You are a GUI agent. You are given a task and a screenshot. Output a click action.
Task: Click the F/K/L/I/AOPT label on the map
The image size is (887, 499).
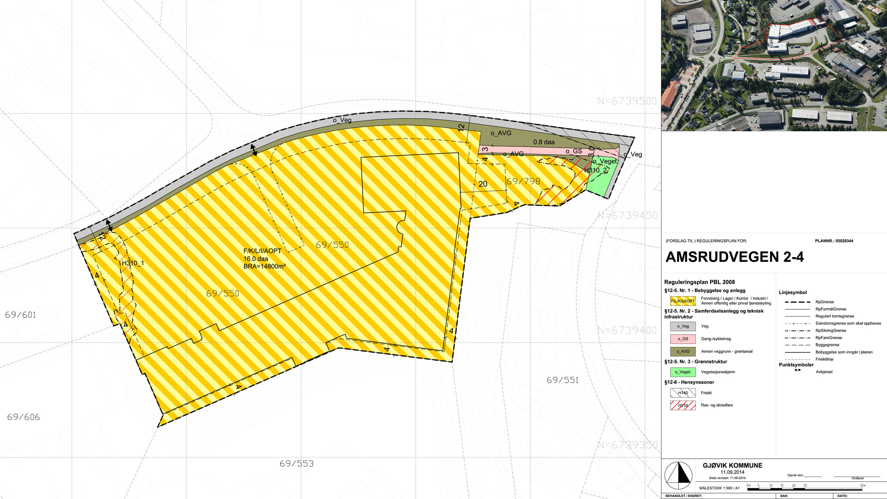(x=262, y=251)
